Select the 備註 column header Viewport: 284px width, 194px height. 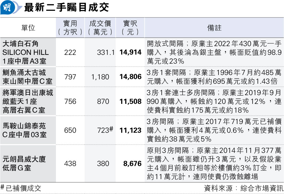214,28
